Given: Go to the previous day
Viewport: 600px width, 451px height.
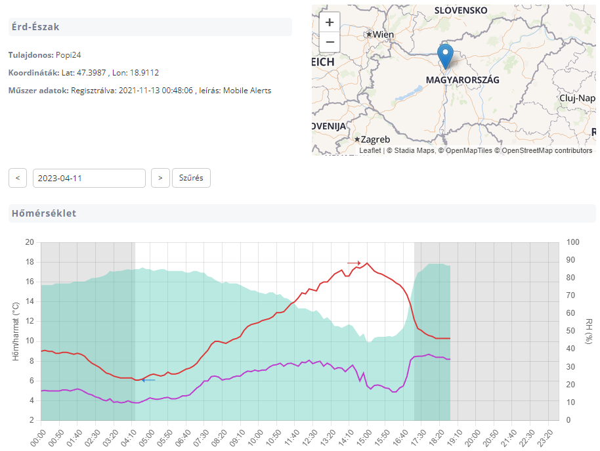Looking at the screenshot, I should pos(18,178).
